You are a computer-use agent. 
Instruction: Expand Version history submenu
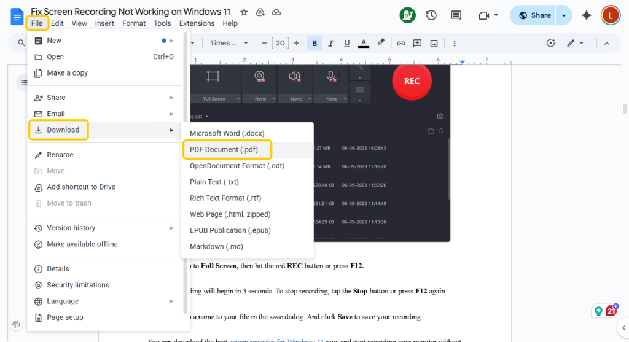[x=104, y=228]
